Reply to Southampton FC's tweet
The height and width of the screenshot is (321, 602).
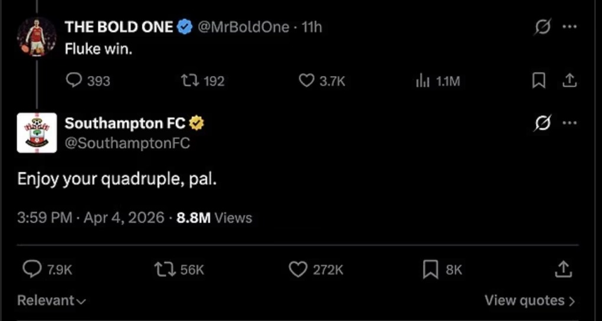(x=32, y=270)
